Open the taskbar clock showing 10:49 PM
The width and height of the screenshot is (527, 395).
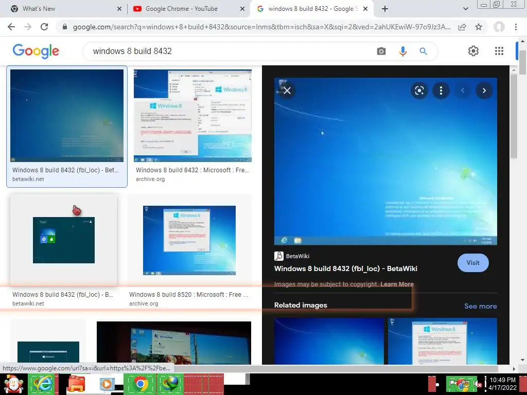(502, 384)
